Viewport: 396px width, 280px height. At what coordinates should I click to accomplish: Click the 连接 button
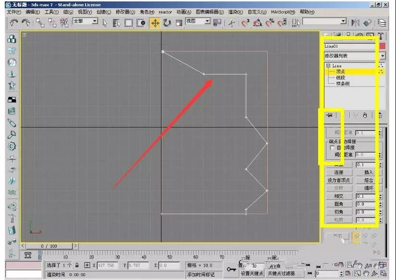339,173
